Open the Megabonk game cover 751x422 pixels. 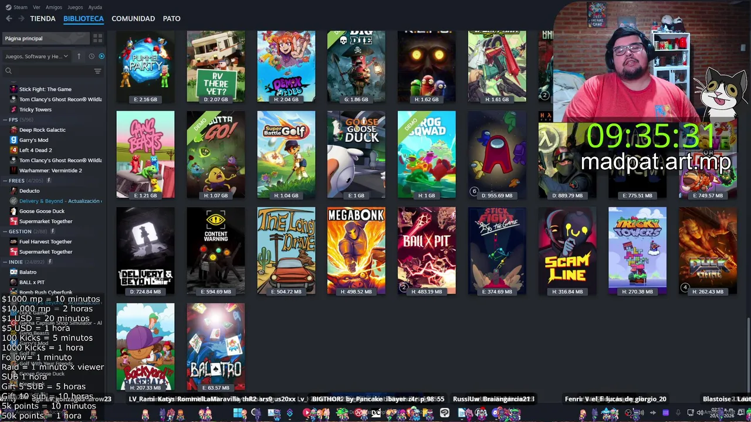pos(356,251)
